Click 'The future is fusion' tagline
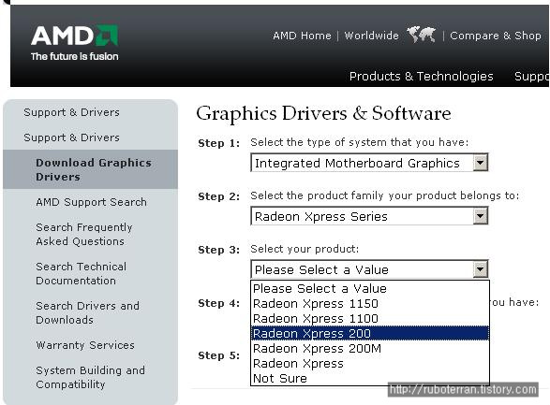 (74, 56)
